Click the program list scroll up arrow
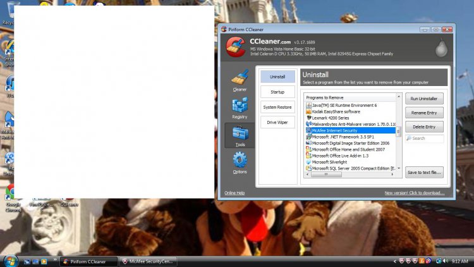This screenshot has width=474, height=267. click(399, 97)
